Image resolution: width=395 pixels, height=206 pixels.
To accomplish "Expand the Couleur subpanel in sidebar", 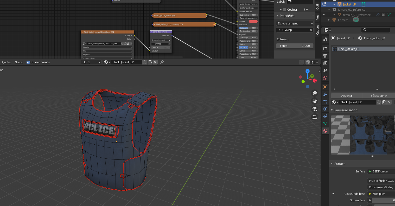I will [281, 10].
